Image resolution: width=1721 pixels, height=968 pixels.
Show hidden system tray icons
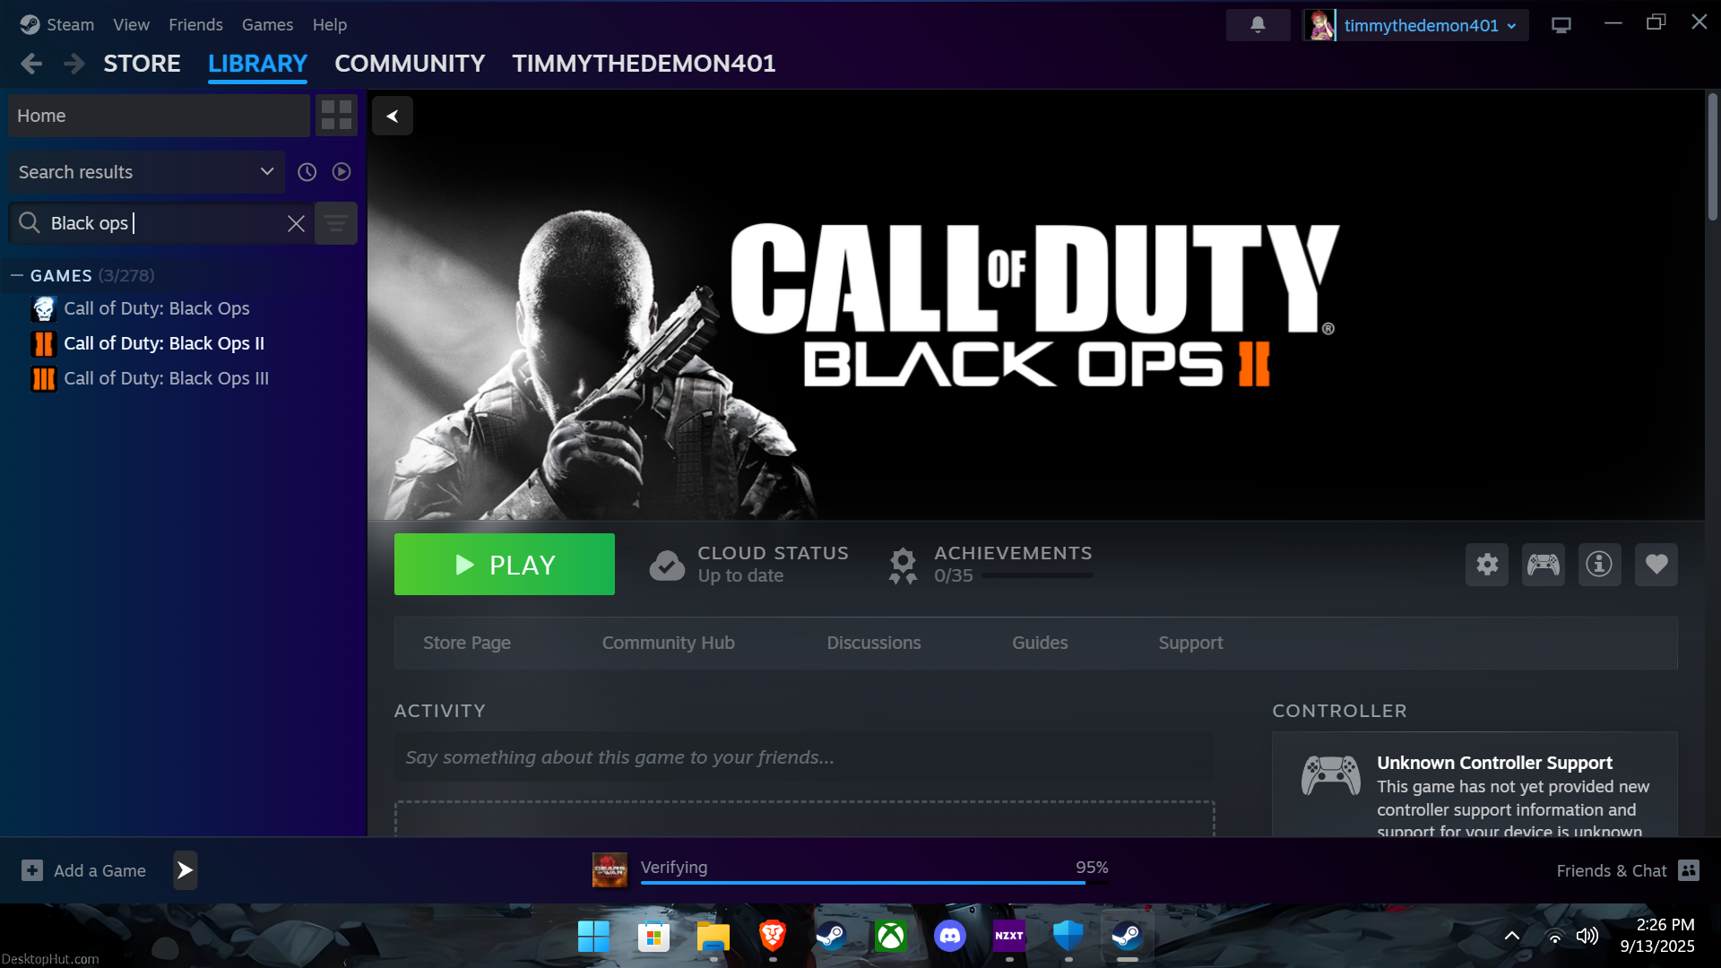pos(1511,936)
